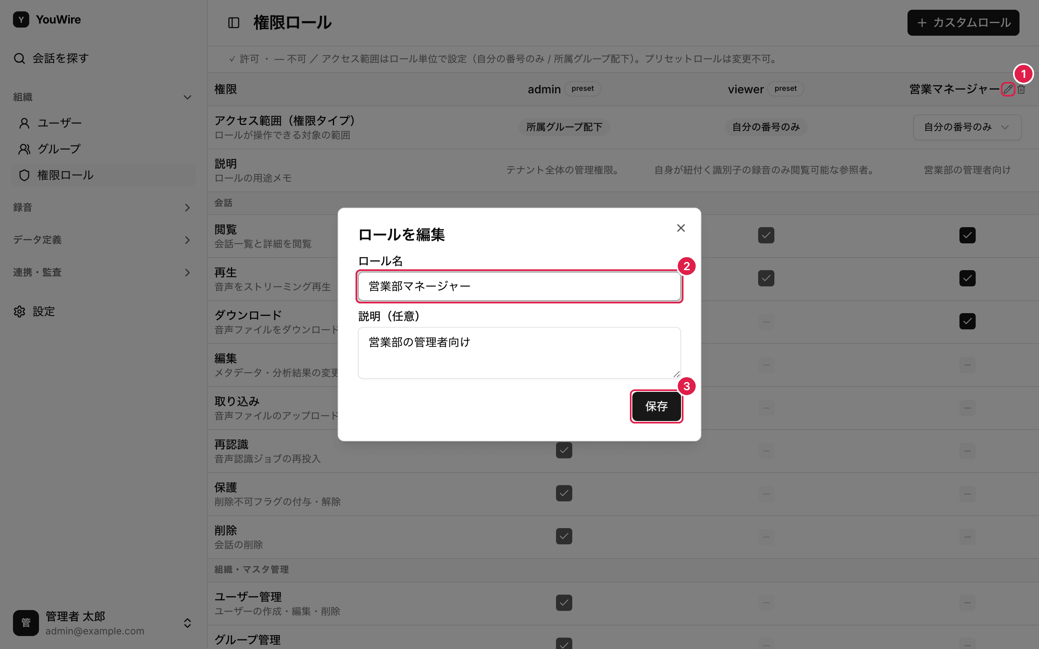Screen dimensions: 1039x649
Task: Toggle 営業マネージャー checkbox for 再認識
Action: click(x=967, y=451)
